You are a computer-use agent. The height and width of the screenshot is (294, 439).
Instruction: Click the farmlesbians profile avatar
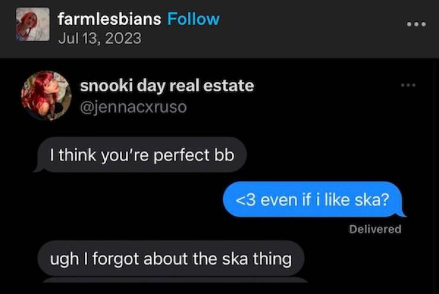tap(33, 24)
